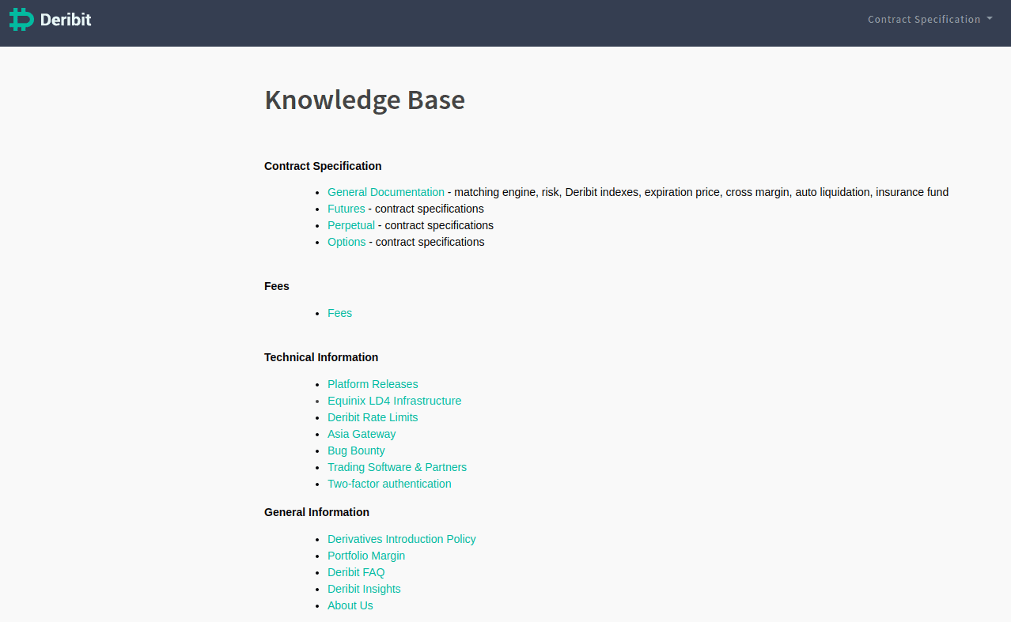Click the Deribit logo icon

pos(21,19)
